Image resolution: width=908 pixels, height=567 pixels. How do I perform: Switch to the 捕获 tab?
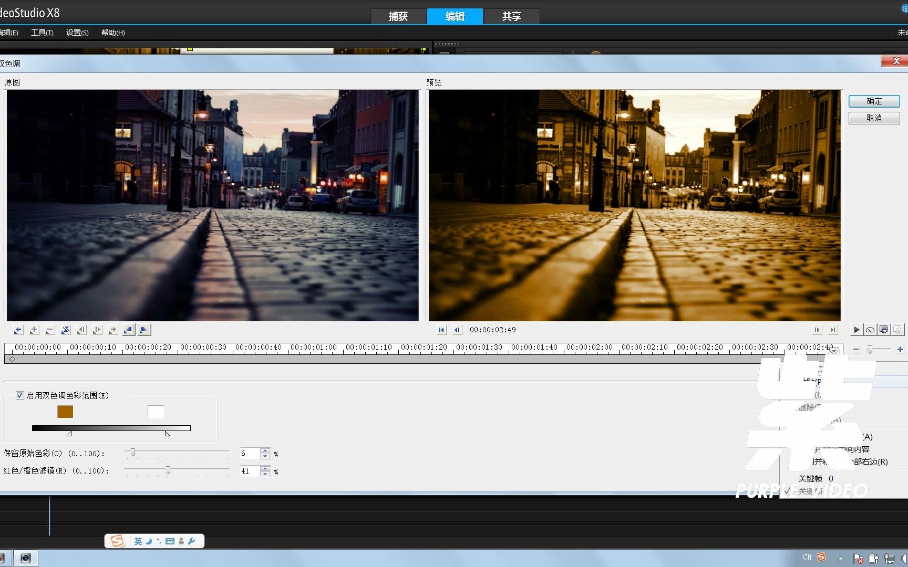398,16
